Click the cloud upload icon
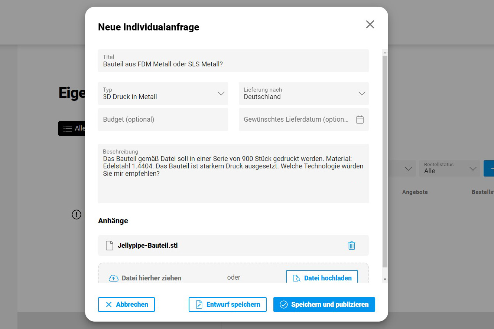494x329 pixels. 113,278
